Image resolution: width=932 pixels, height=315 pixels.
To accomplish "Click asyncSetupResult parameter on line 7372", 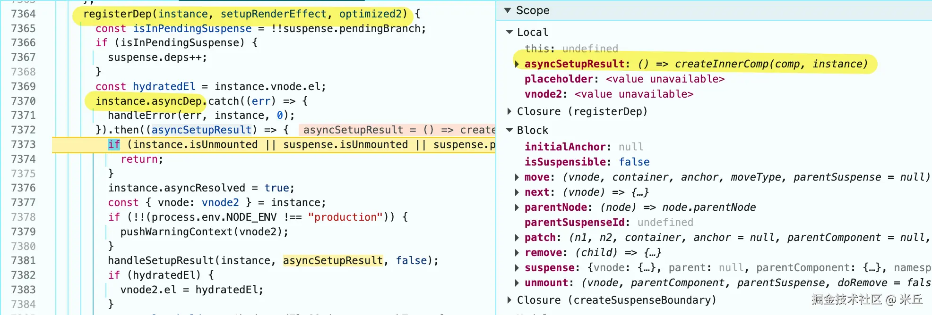I will [x=201, y=130].
